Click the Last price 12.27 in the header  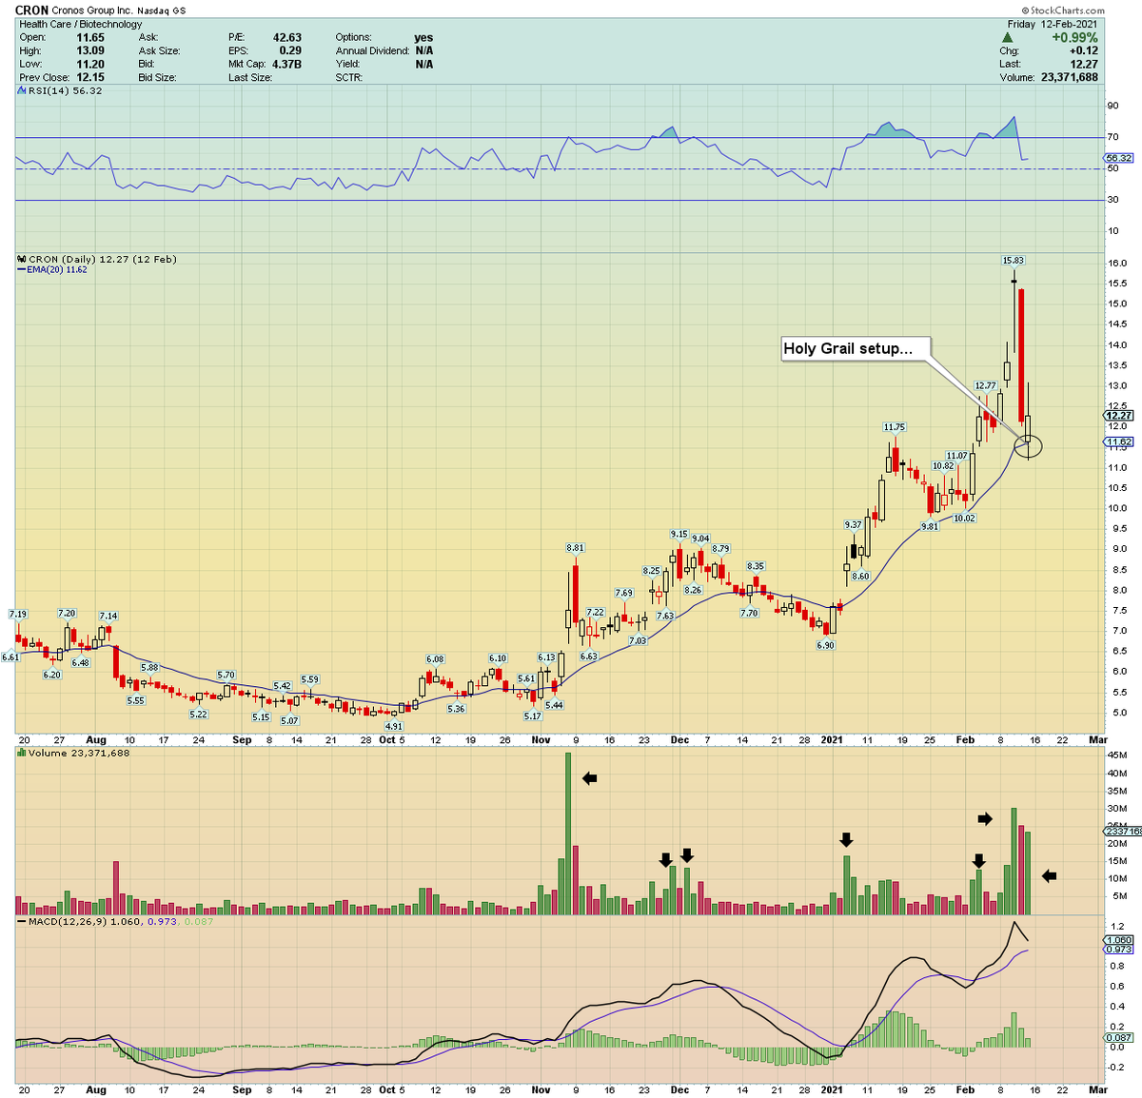[1084, 64]
